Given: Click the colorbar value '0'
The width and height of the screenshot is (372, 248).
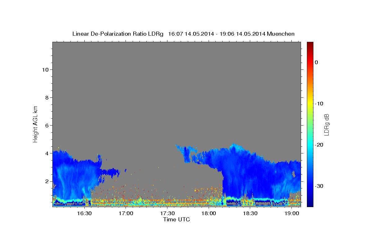Looking at the screenshot, I should (x=317, y=62).
